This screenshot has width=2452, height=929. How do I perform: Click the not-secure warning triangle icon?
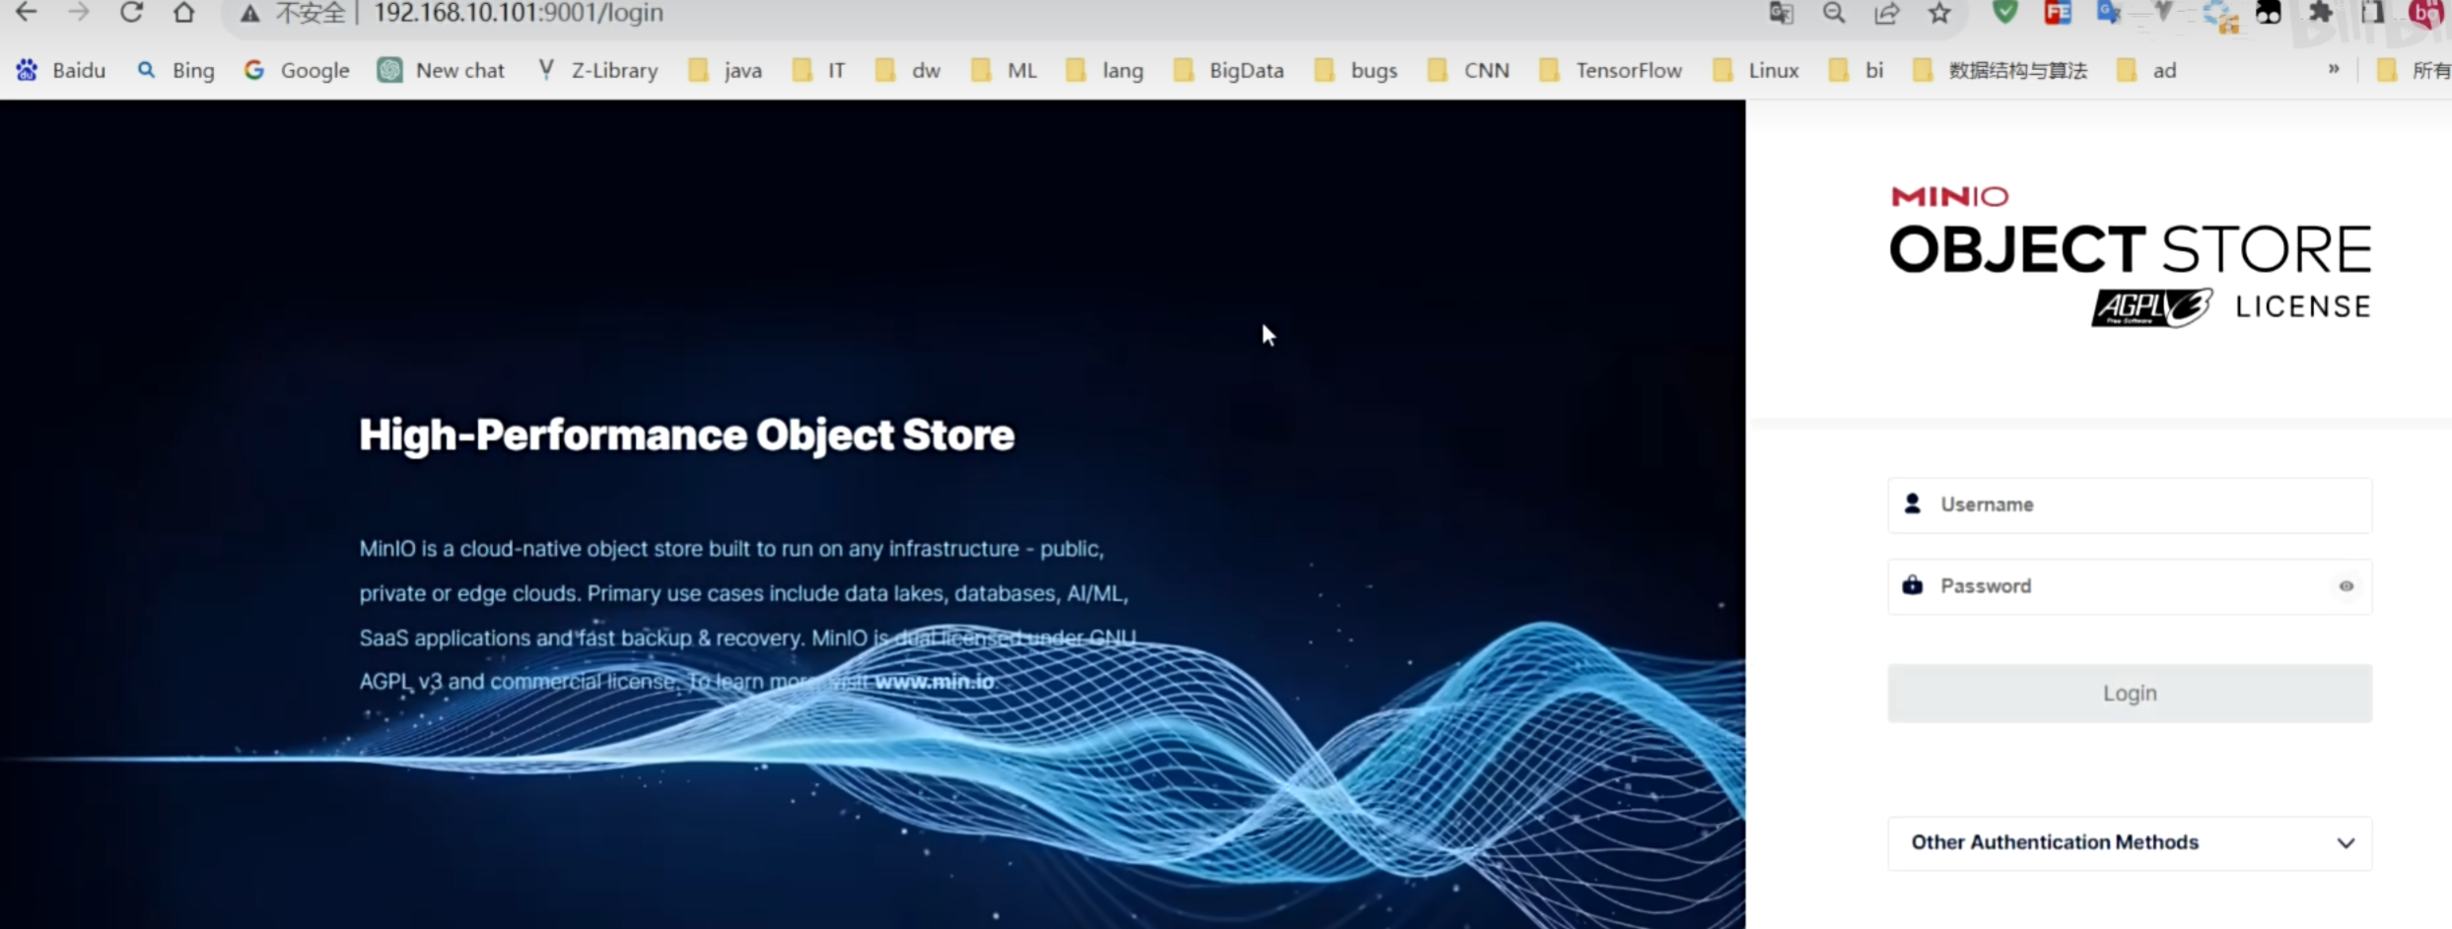(250, 14)
